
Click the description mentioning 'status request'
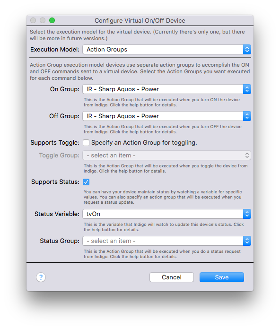pos(162,254)
